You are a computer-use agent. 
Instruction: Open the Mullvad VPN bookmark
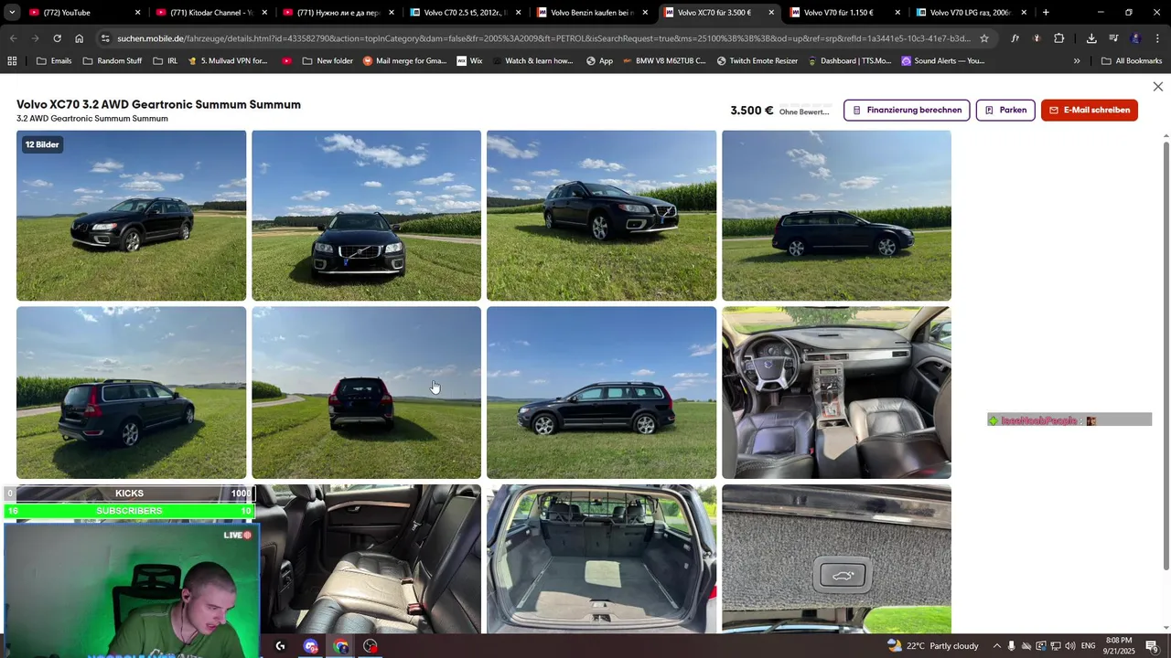click(227, 60)
